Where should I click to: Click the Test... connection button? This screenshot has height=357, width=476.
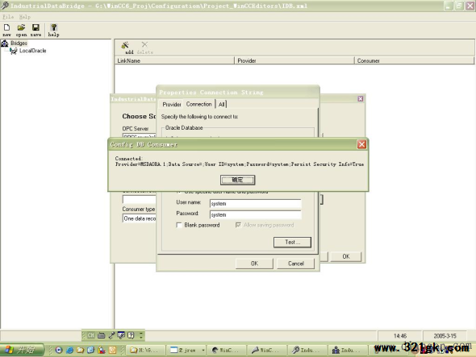(292, 242)
